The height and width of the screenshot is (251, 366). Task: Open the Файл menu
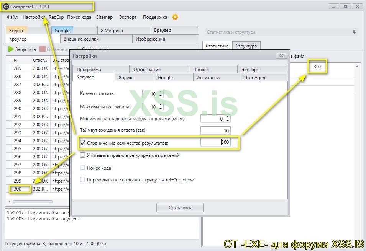(x=12, y=17)
